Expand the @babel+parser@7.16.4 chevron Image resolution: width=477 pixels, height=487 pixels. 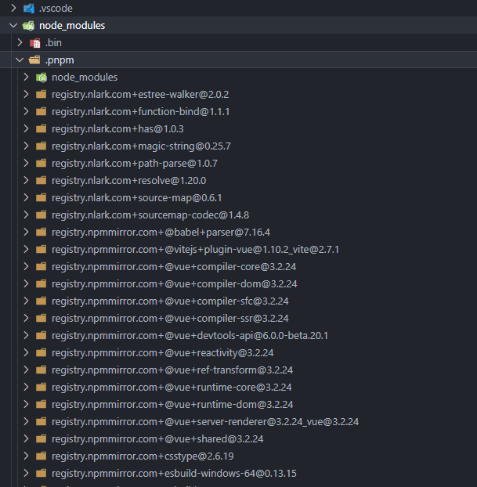pos(27,233)
